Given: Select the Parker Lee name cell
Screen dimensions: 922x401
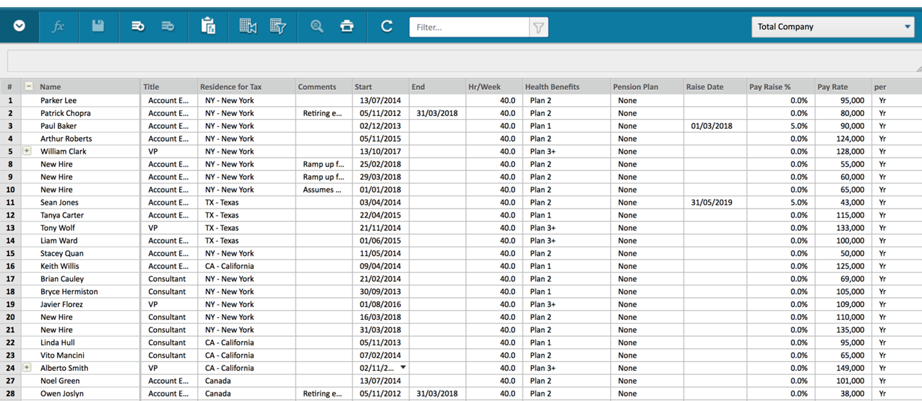Looking at the screenshot, I should (81, 100).
